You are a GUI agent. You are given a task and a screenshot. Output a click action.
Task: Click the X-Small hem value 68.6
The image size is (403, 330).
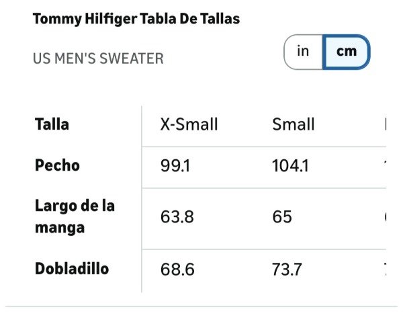coord(177,270)
